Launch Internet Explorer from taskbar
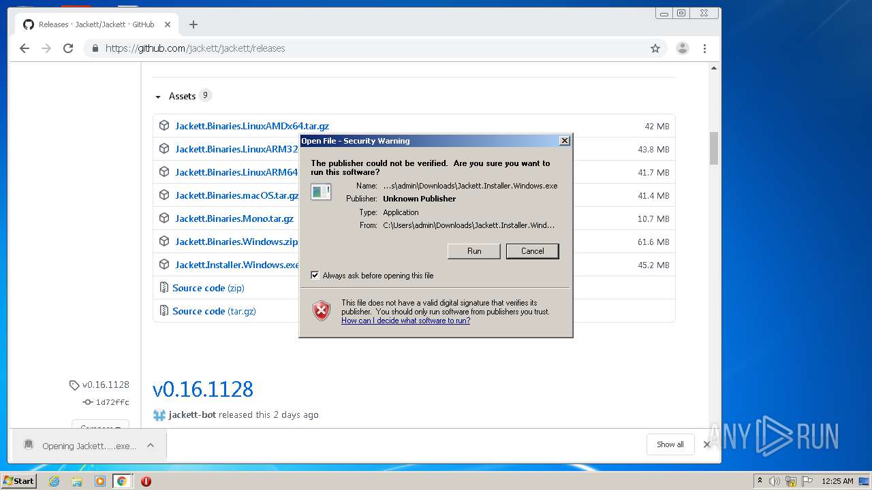 pos(54,481)
